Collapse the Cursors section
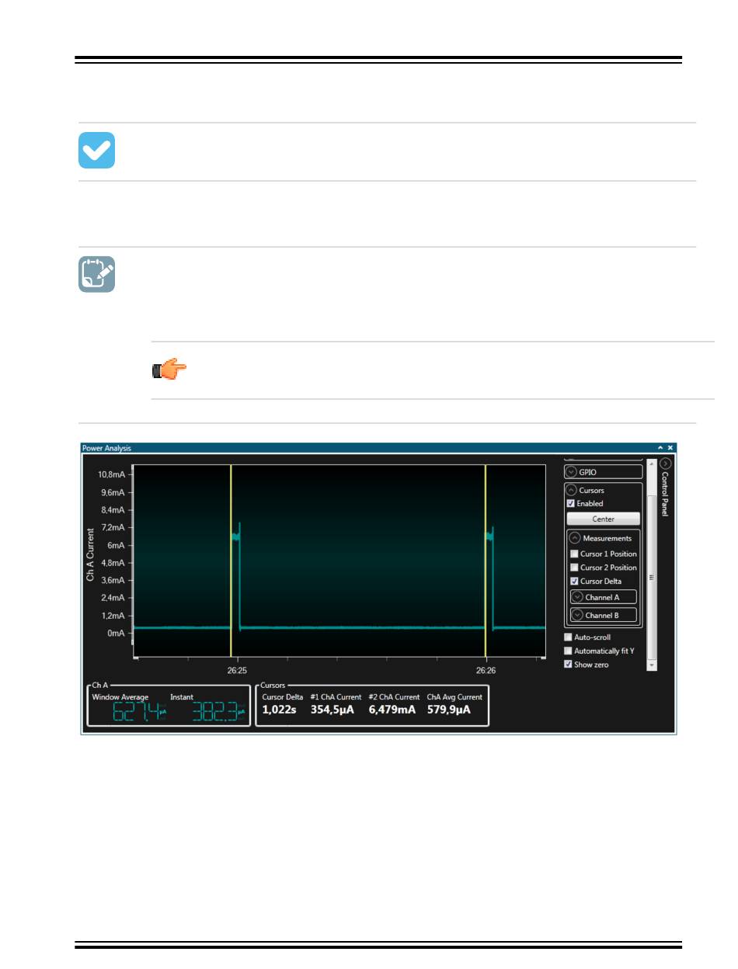The image size is (738, 969). click(571, 491)
